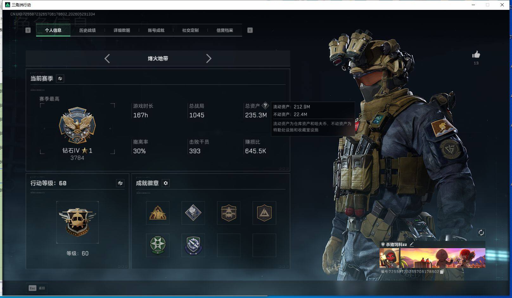The height and width of the screenshot is (298, 512).
Task: Click the Q key hint icon
Action: coord(28,30)
